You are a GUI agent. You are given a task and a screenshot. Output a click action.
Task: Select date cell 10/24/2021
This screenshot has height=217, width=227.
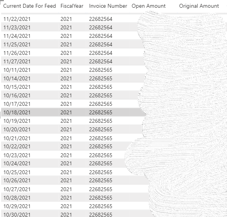click(x=17, y=163)
